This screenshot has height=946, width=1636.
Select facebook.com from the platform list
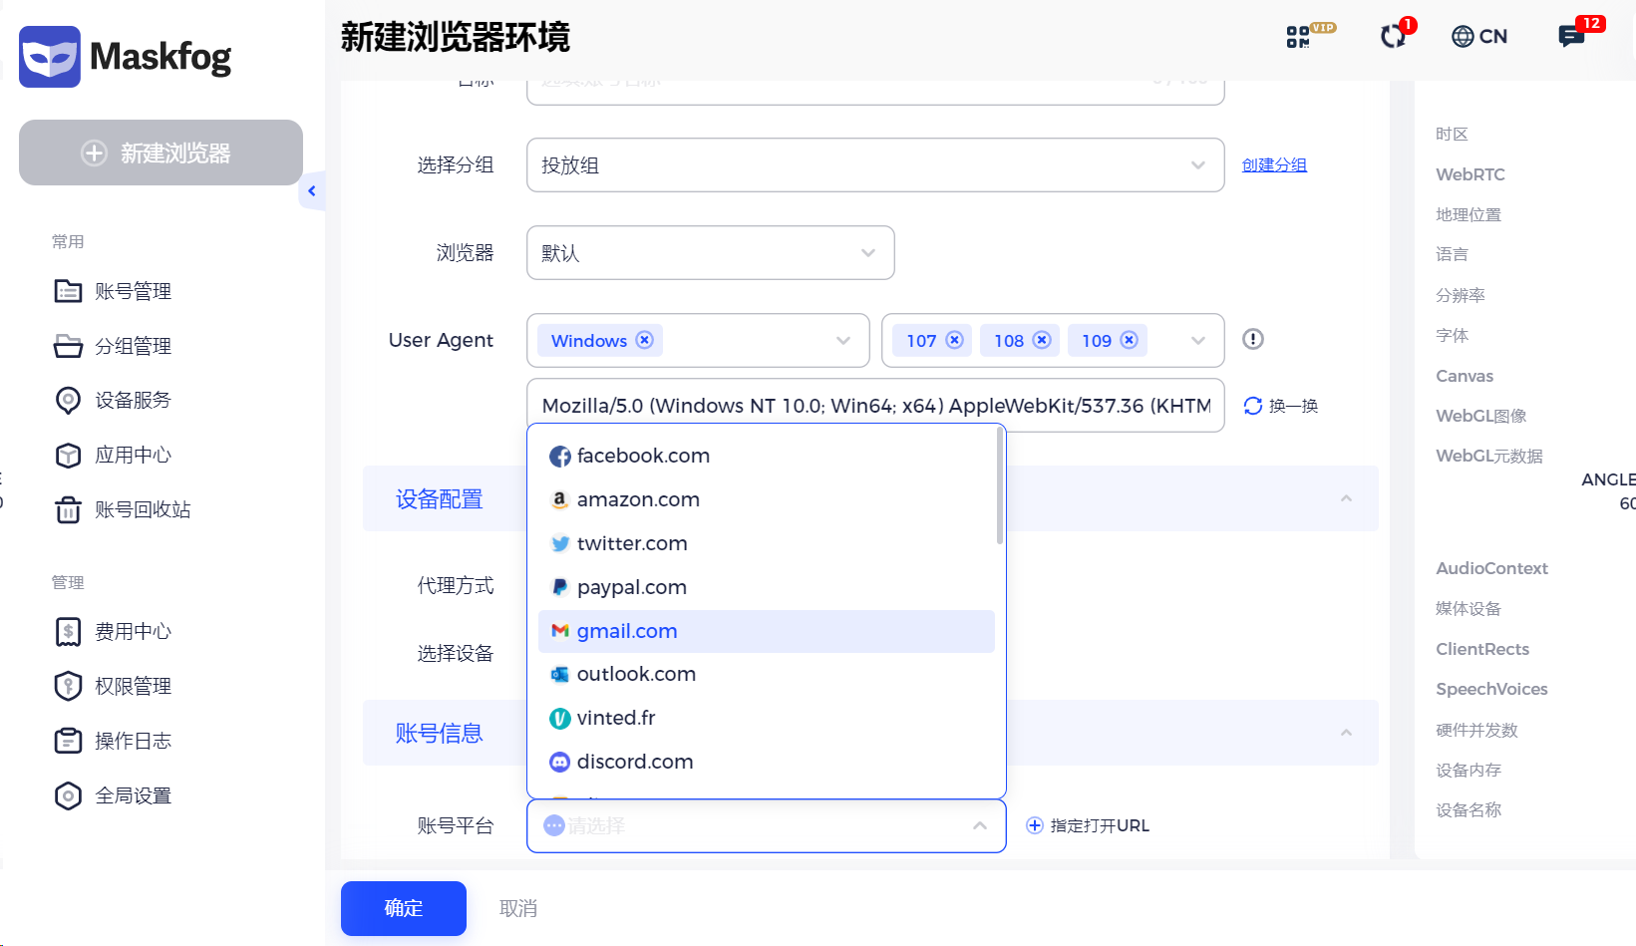pyautogui.click(x=767, y=456)
